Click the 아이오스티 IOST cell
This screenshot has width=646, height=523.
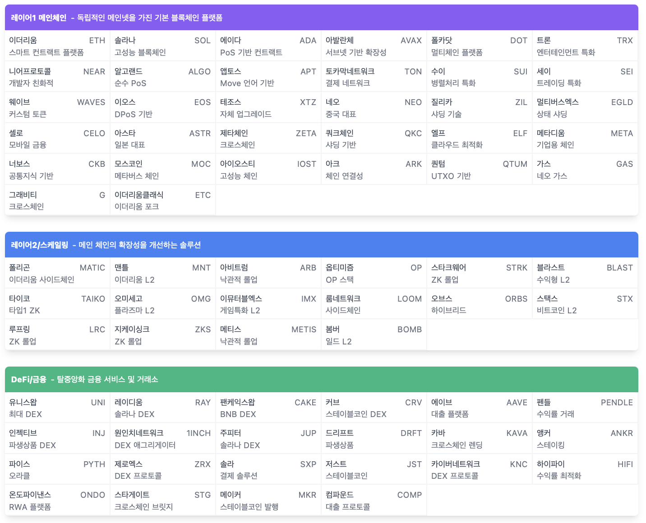pyautogui.click(x=268, y=170)
